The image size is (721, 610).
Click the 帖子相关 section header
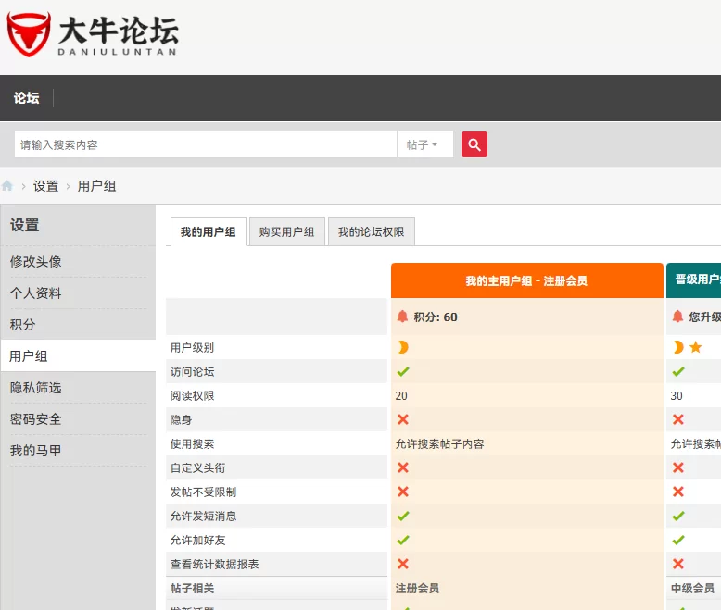(192, 588)
